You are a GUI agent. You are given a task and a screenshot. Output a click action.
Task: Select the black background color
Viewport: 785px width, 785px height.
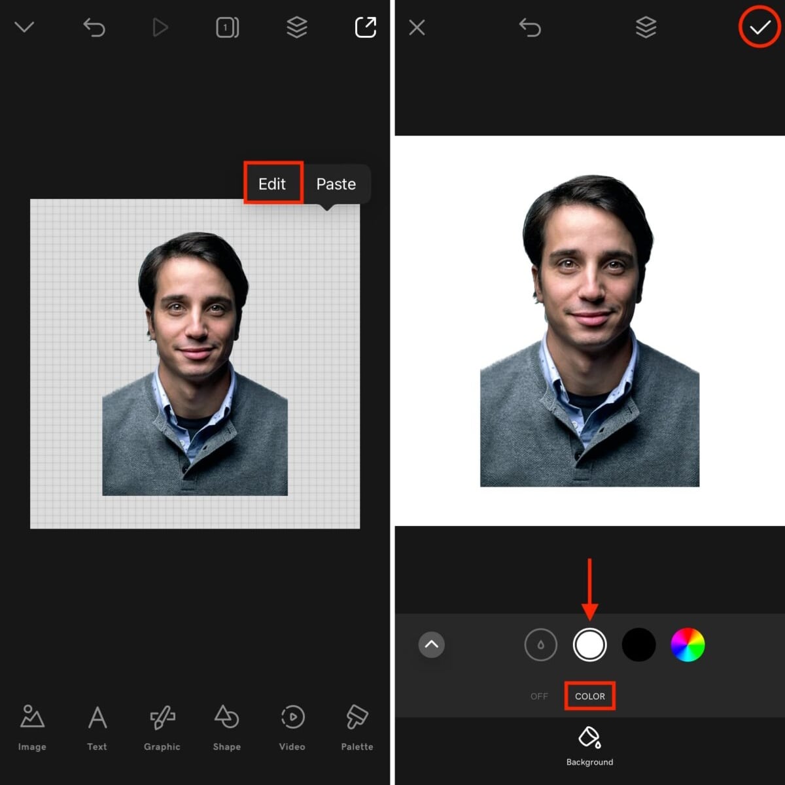pyautogui.click(x=639, y=645)
